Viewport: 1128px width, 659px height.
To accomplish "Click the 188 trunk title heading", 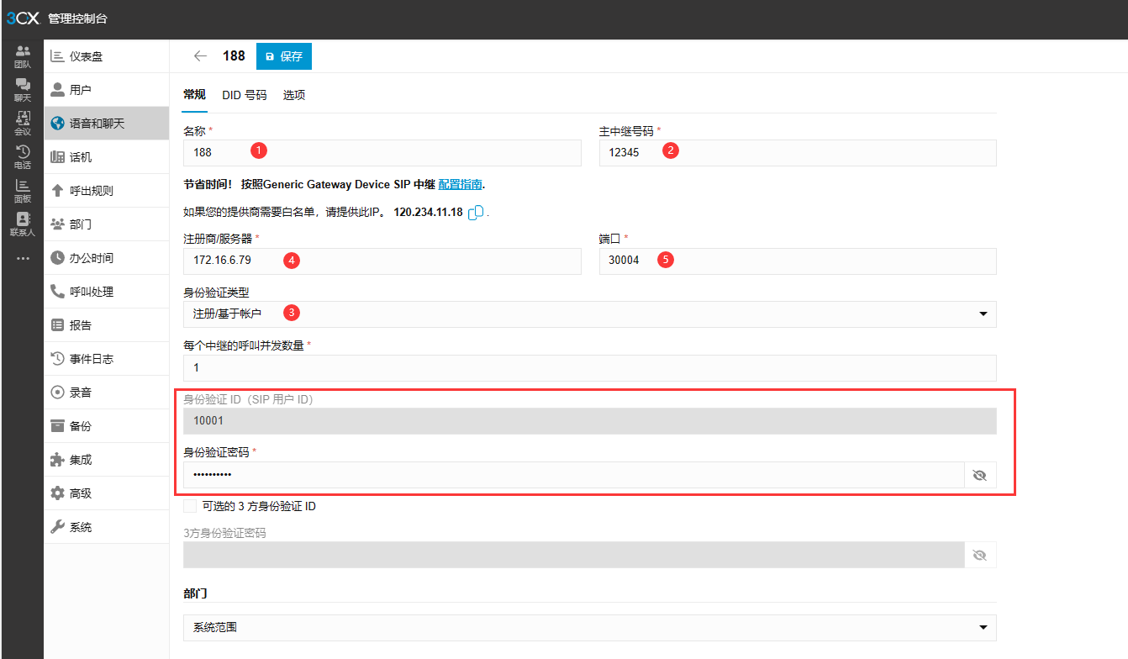I will pos(234,56).
